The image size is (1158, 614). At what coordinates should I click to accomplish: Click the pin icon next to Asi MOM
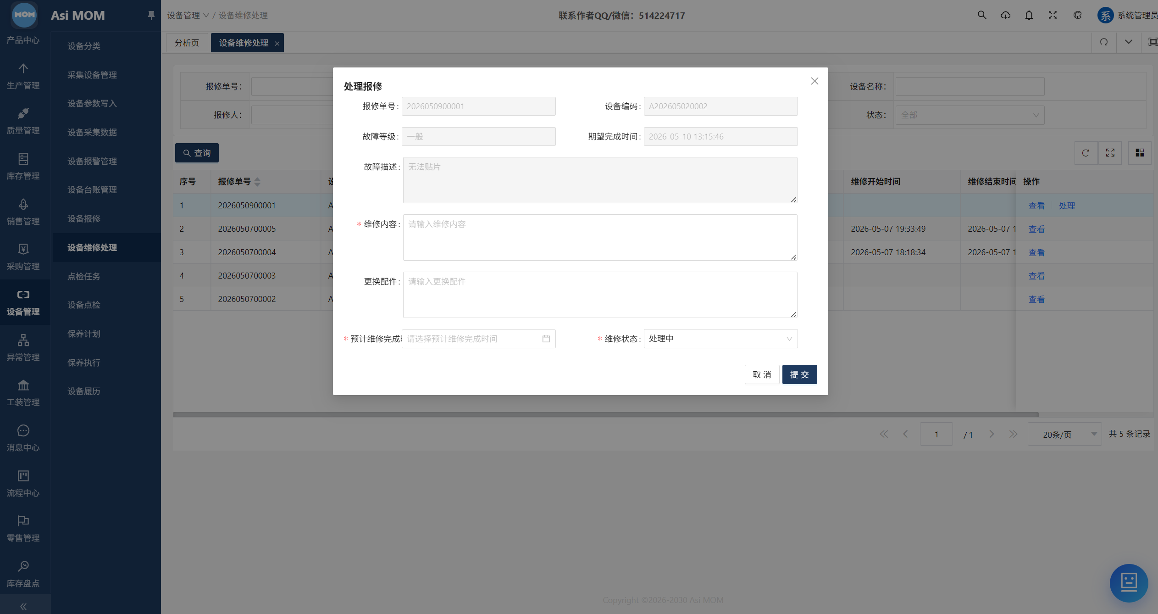[151, 16]
